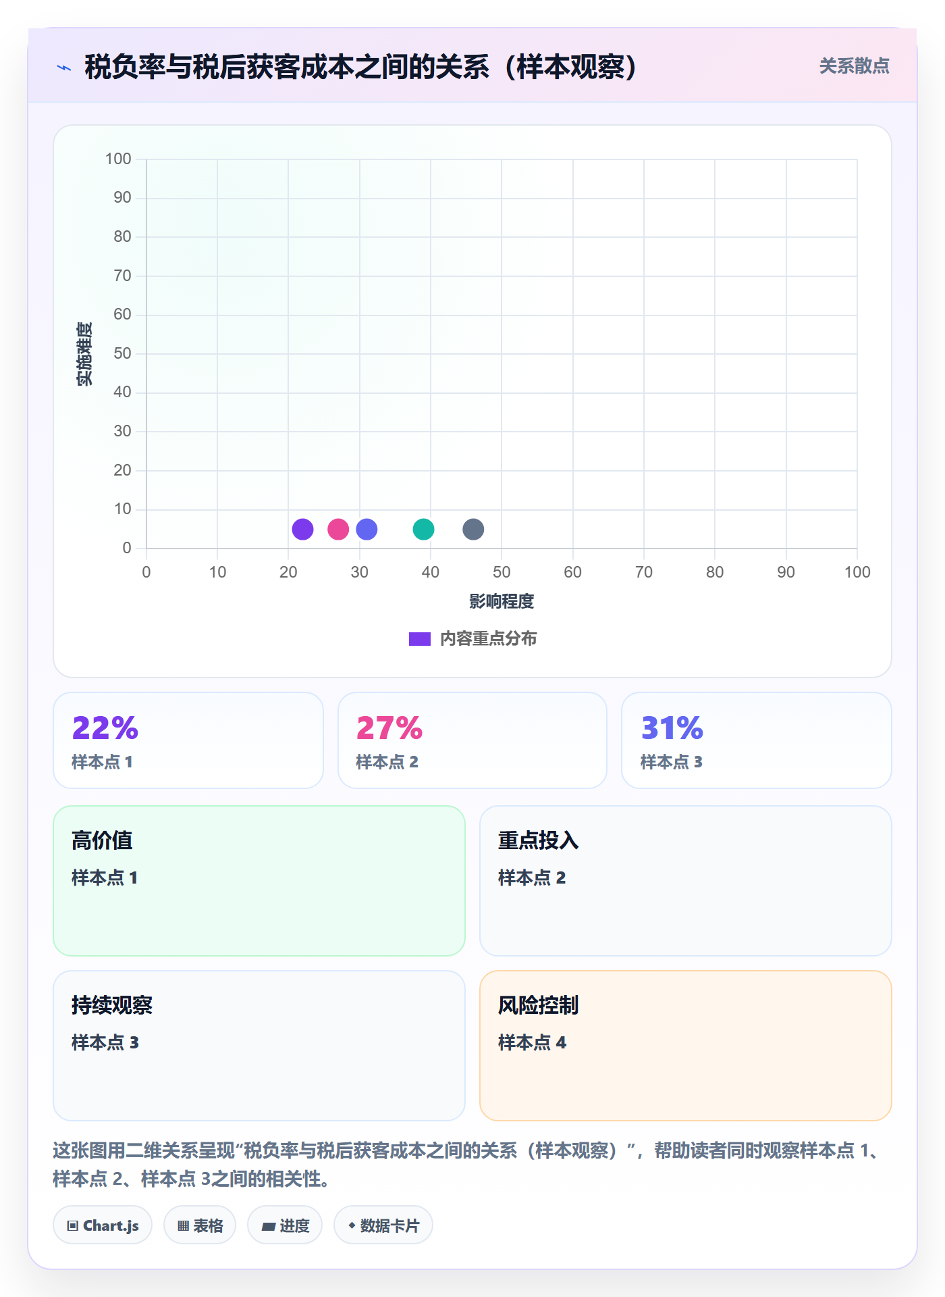Toggle the 内容重点分布 legend swatch
Image resolution: width=945 pixels, height=1297 pixels.
click(x=419, y=639)
